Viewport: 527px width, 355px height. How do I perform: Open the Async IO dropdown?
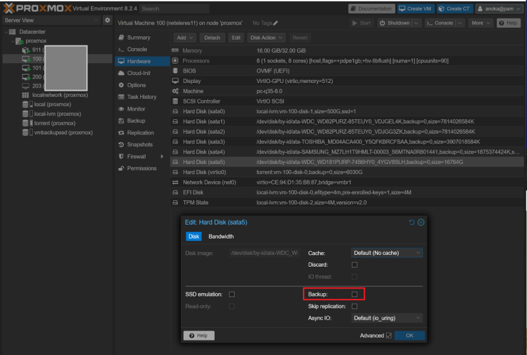(x=387, y=318)
